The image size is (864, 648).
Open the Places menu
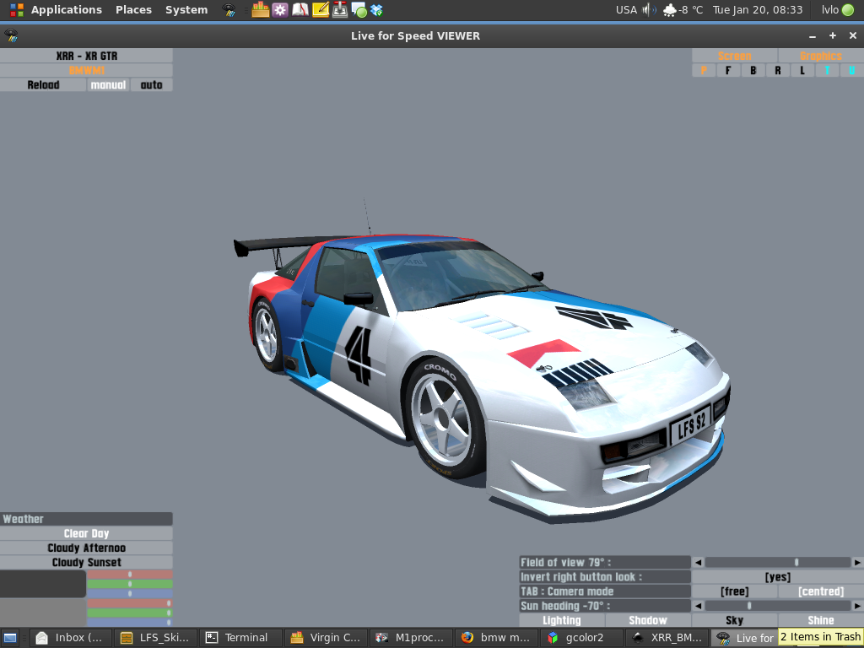click(x=133, y=10)
